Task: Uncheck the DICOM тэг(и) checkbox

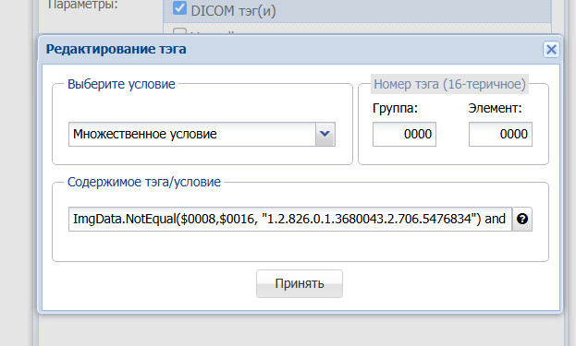Action: (179, 7)
